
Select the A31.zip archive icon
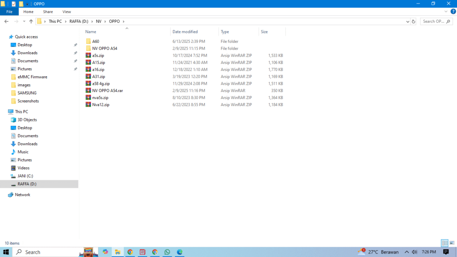pyautogui.click(x=88, y=76)
